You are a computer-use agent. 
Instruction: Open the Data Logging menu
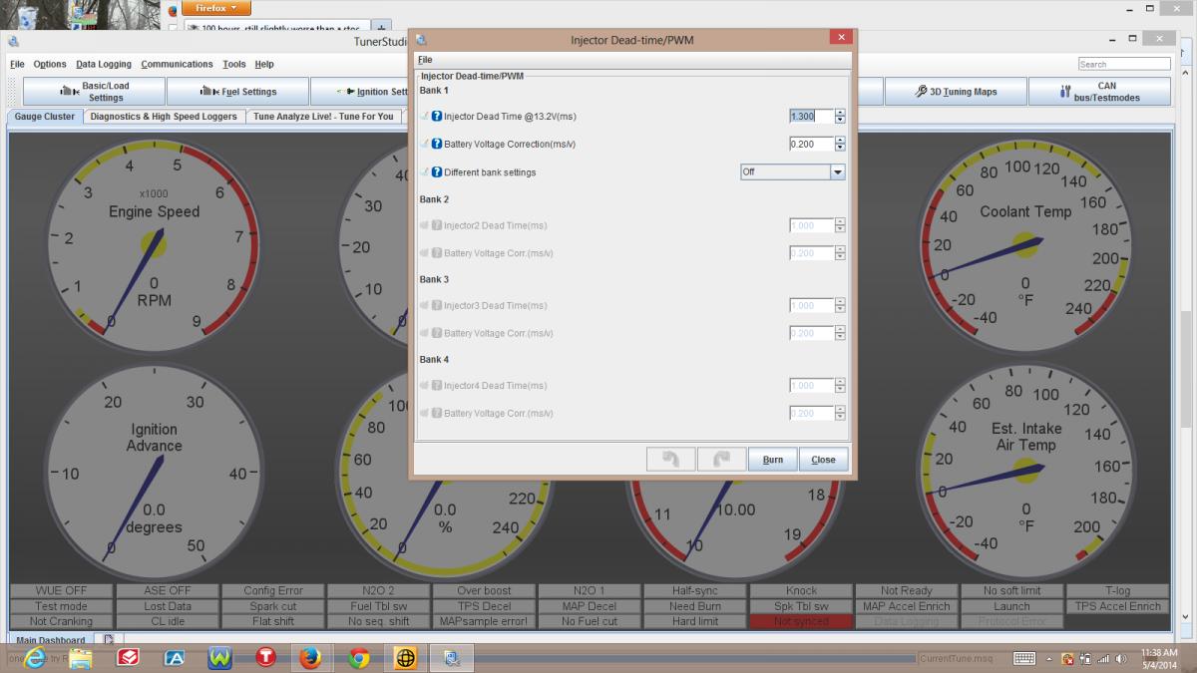[x=103, y=64]
